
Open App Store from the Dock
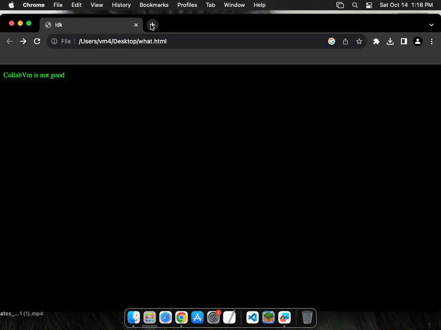click(197, 318)
